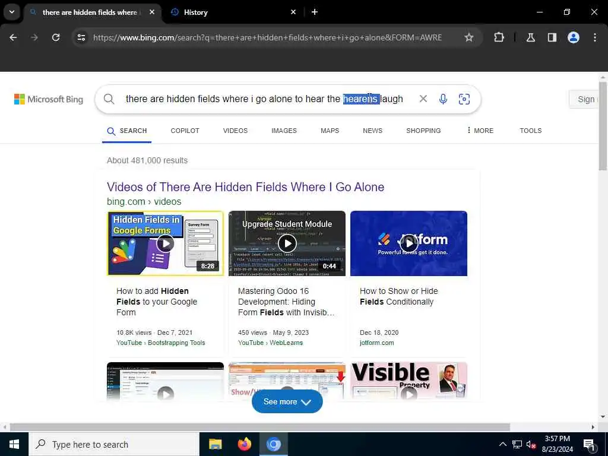Close the History tab
This screenshot has height=456, width=608.
[293, 12]
